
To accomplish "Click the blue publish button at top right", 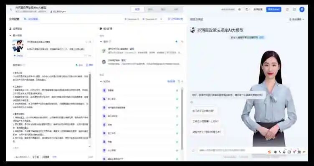I will click(273, 10).
